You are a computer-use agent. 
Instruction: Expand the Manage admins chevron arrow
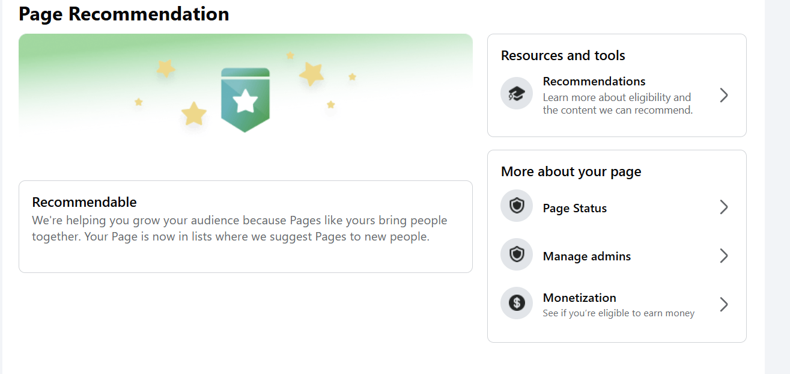click(724, 256)
